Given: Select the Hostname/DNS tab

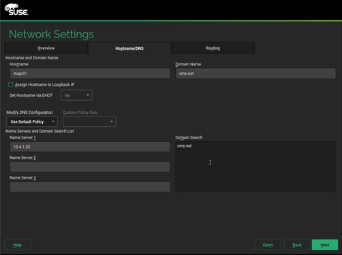Looking at the screenshot, I should pos(129,48).
